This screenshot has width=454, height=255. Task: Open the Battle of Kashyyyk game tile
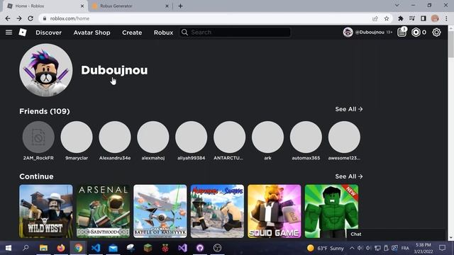pos(160,211)
